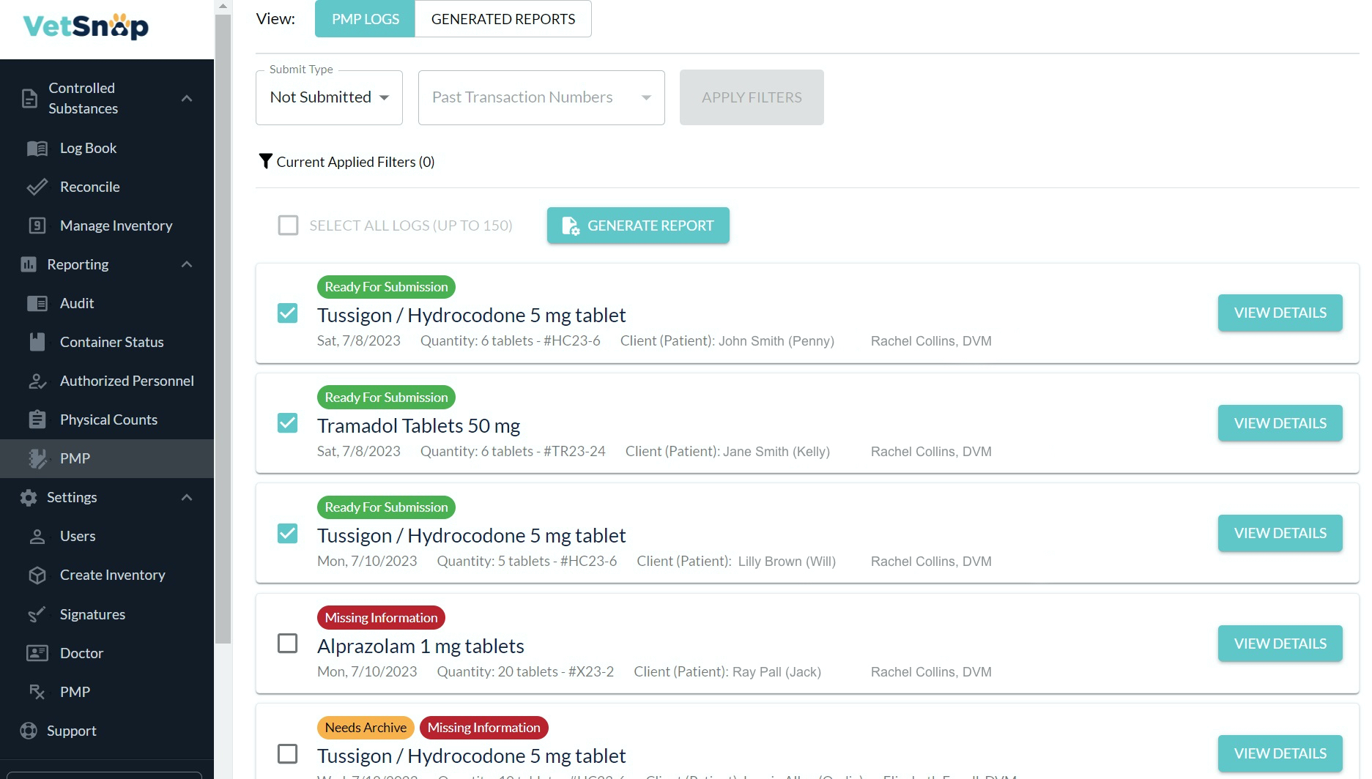This screenshot has height=779, width=1372.
Task: Click the Generate Report button
Action: [638, 225]
